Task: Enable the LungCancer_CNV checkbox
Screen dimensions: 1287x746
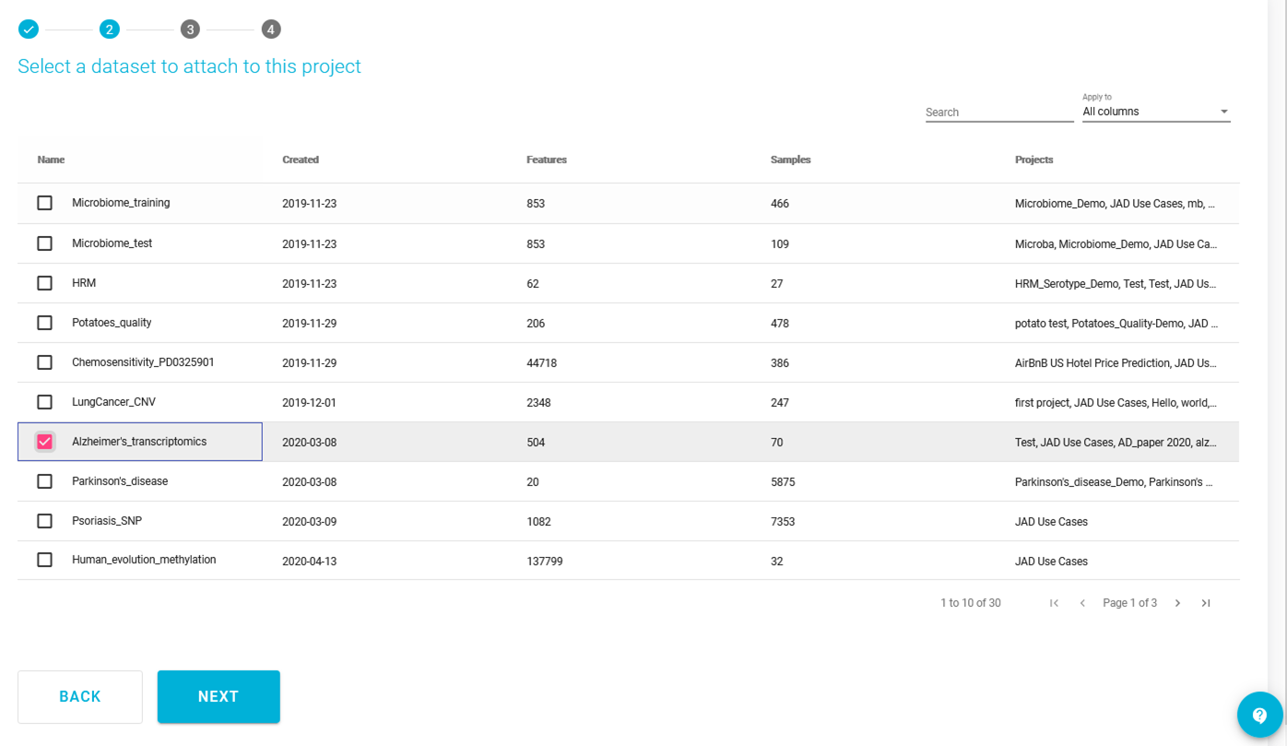Action: [44, 402]
